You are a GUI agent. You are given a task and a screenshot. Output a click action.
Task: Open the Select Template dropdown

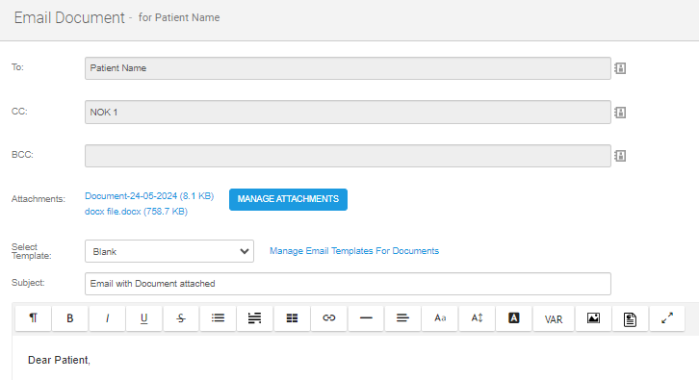pyautogui.click(x=169, y=251)
